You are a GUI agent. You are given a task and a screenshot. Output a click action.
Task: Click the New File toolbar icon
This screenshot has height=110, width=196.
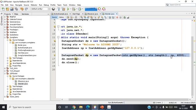pyautogui.click(x=3, y=9)
